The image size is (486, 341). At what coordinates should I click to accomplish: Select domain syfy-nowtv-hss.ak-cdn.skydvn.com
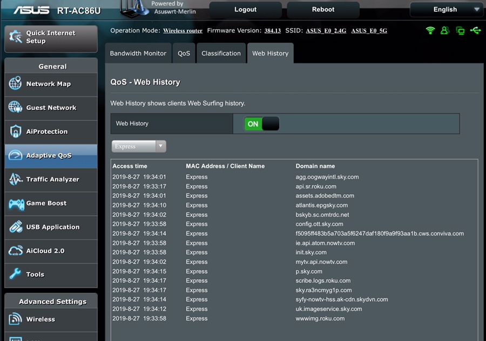point(342,299)
